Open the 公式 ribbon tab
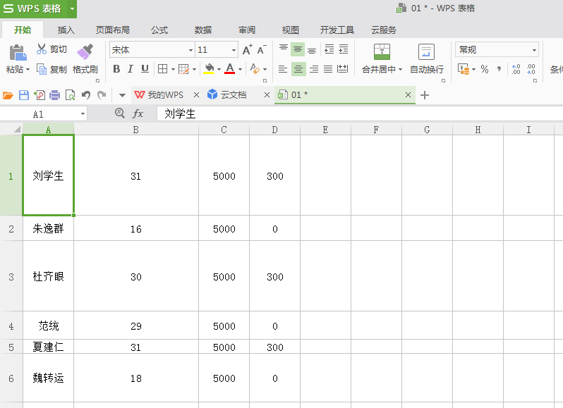563x408 pixels. (159, 30)
